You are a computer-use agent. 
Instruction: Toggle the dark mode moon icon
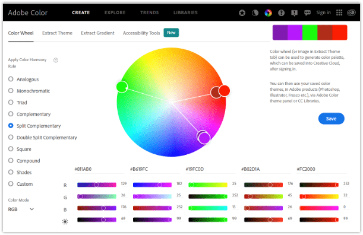coord(255,12)
